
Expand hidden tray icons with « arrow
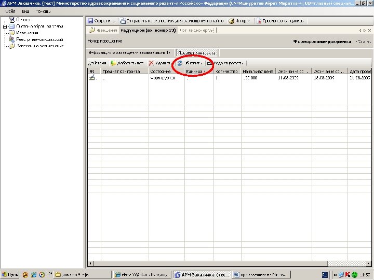[336, 275]
